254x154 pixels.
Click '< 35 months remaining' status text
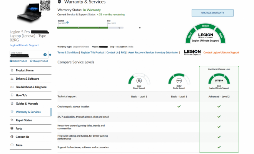tap(111, 15)
